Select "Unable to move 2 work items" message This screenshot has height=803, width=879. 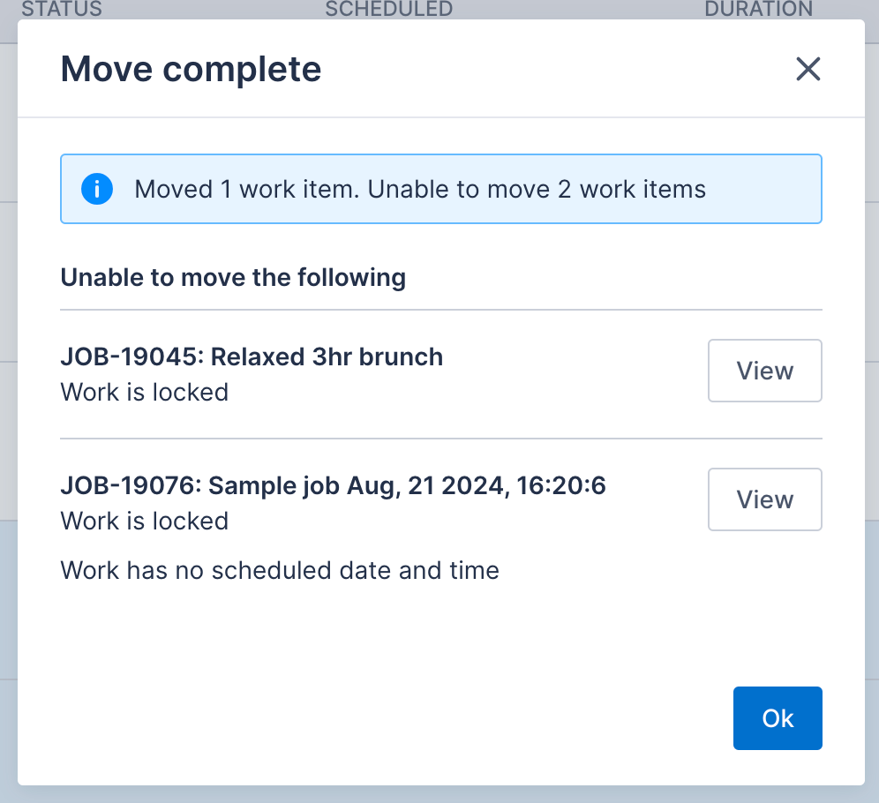click(x=537, y=189)
